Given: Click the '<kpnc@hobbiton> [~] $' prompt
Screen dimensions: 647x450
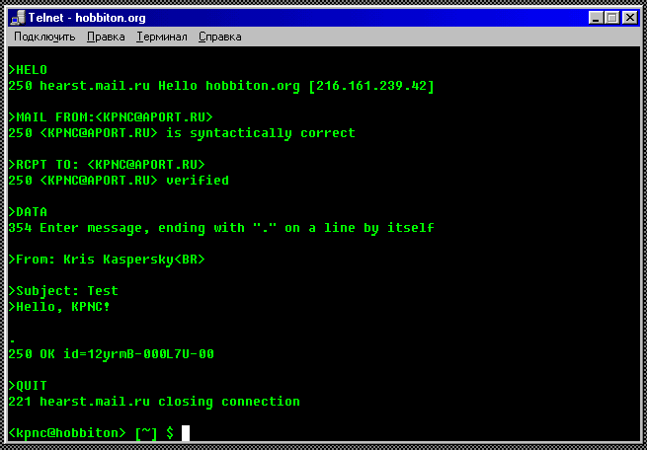Looking at the screenshot, I should (x=91, y=433).
